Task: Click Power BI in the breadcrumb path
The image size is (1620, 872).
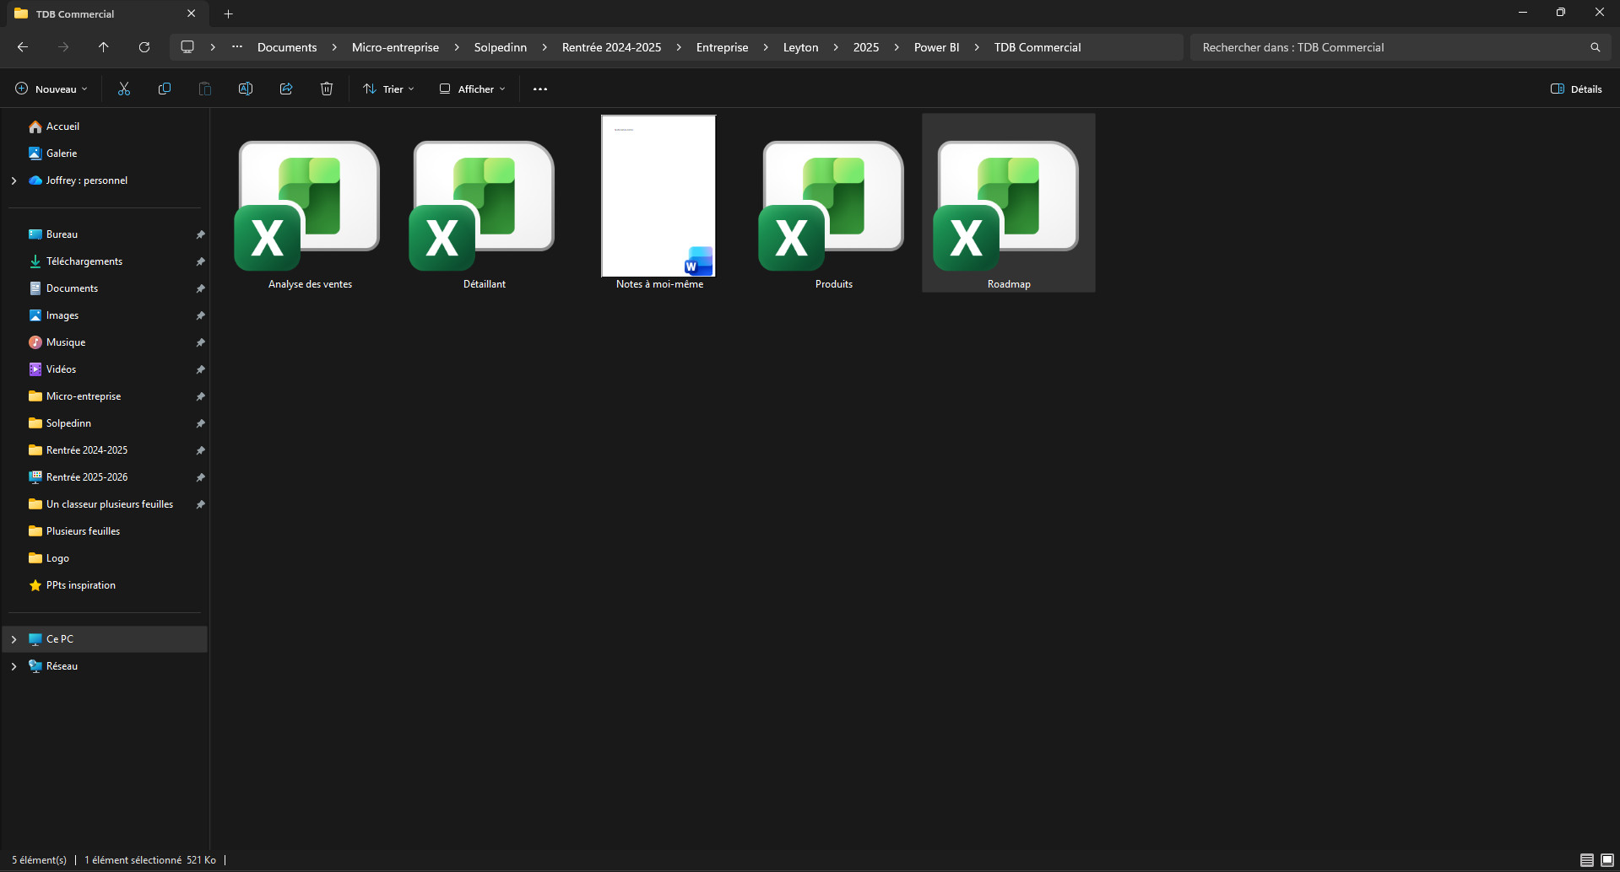Action: pyautogui.click(x=936, y=47)
